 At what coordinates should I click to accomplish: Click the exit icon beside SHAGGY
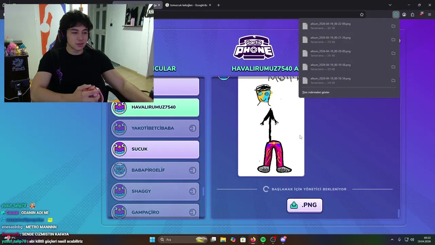click(x=192, y=192)
